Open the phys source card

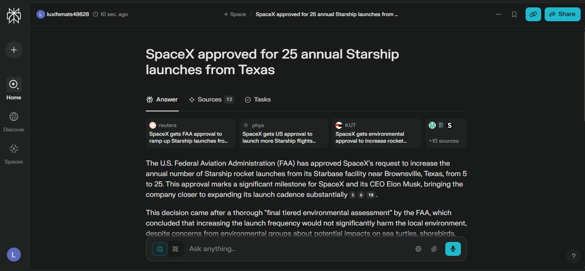pyautogui.click(x=284, y=133)
